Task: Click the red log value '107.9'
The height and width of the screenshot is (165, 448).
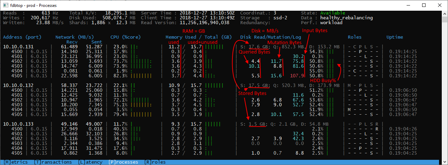Action: click(297, 76)
